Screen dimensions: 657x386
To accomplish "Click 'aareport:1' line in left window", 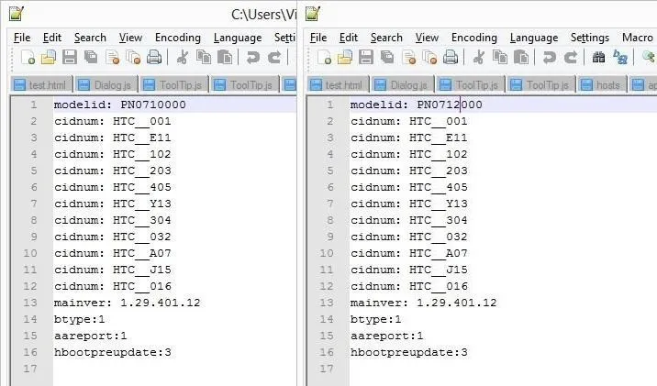I will [91, 336].
